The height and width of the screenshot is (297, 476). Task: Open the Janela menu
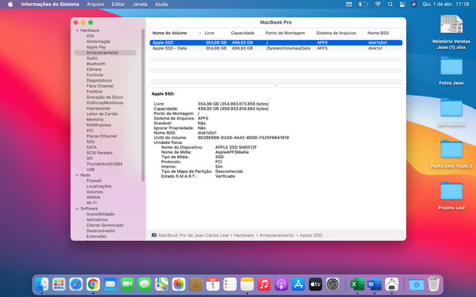[140, 4]
